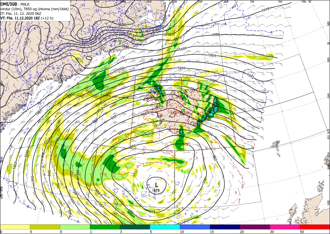Image resolution: width=330 pixels, height=234 pixels.
Task: Click the legend value label '20'
Action: click(242, 232)
